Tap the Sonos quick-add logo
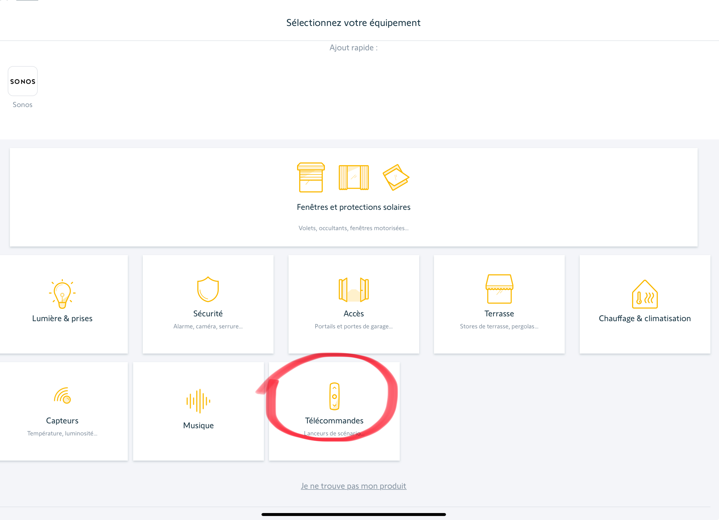This screenshot has width=719, height=520. [x=22, y=81]
